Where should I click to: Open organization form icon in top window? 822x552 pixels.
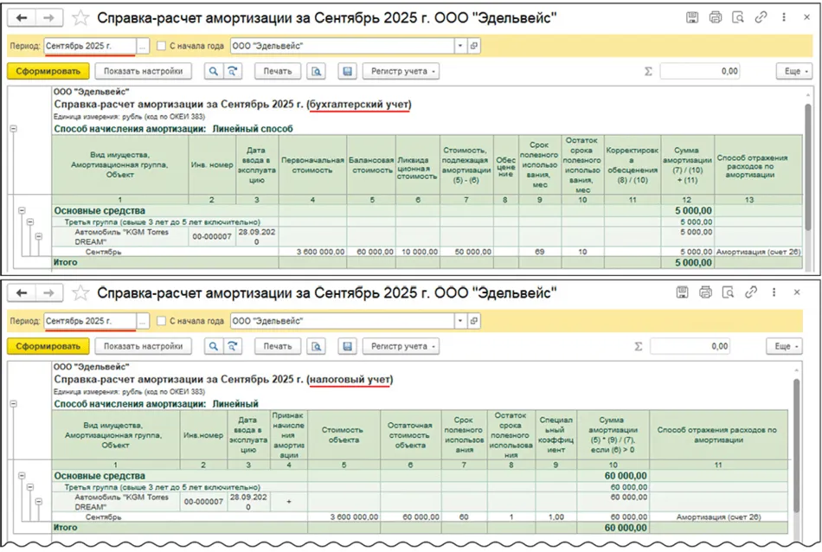(474, 46)
